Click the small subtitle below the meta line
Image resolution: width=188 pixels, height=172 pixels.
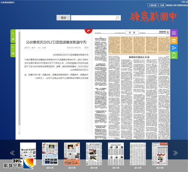tap(70, 55)
